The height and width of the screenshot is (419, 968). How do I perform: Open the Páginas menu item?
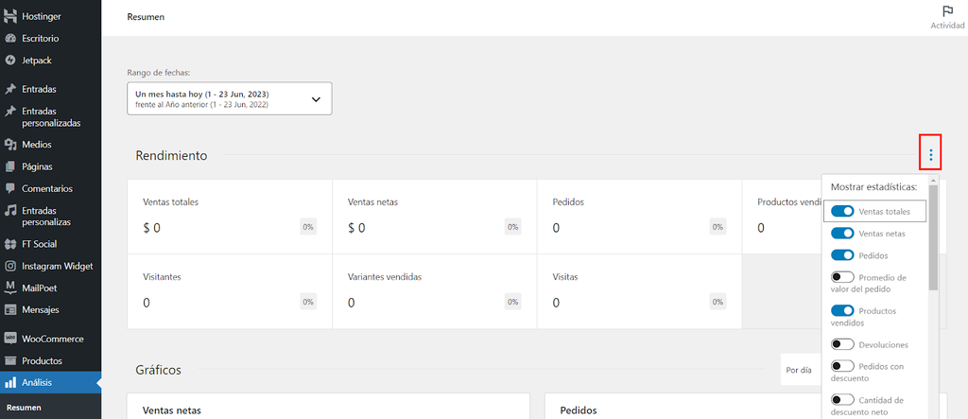39,166
